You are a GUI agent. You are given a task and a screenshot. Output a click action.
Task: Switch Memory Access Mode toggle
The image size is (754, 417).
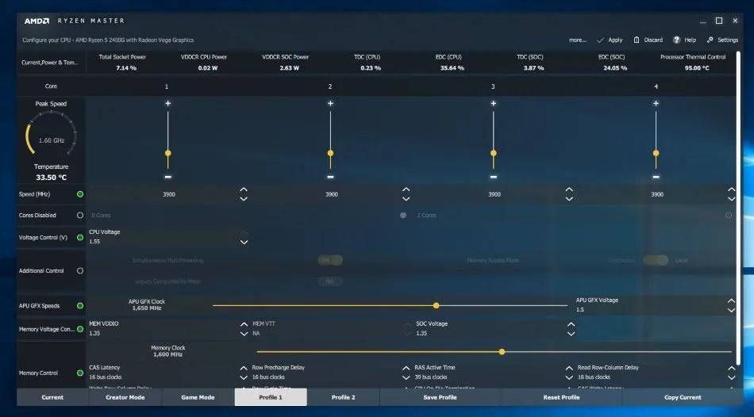656,260
